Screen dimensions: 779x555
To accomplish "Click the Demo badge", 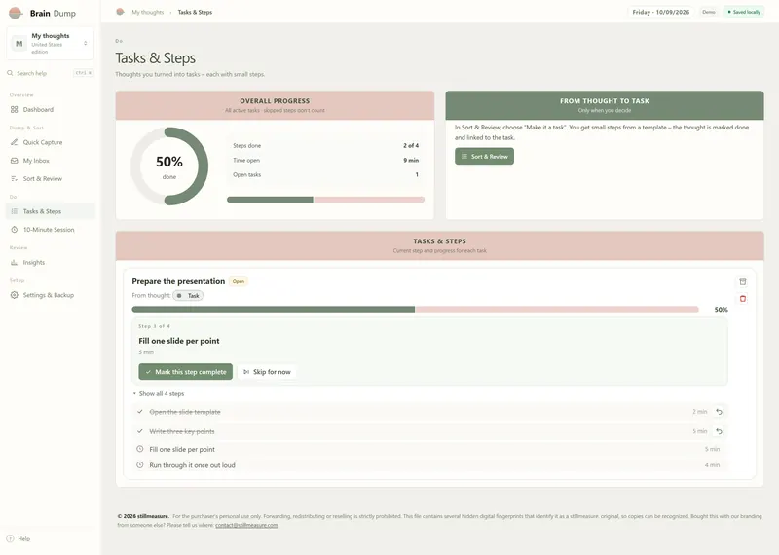I will [x=709, y=12].
